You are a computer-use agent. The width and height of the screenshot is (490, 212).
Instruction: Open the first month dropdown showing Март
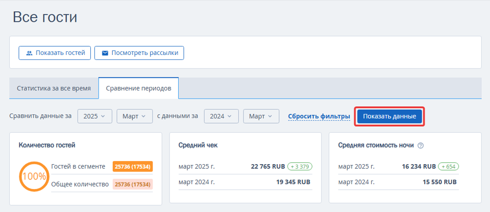[134, 116]
